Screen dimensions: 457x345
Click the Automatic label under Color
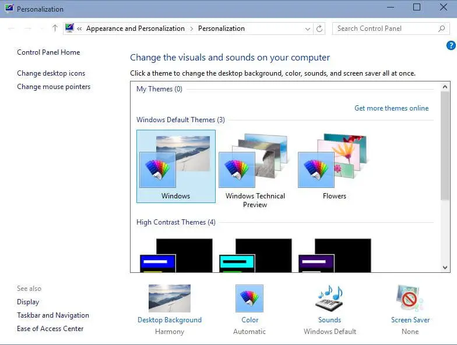click(x=249, y=332)
